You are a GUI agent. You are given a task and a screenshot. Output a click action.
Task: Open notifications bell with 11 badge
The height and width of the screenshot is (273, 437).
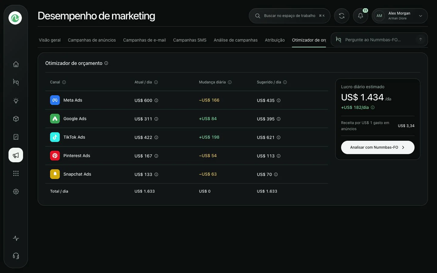pos(361,16)
